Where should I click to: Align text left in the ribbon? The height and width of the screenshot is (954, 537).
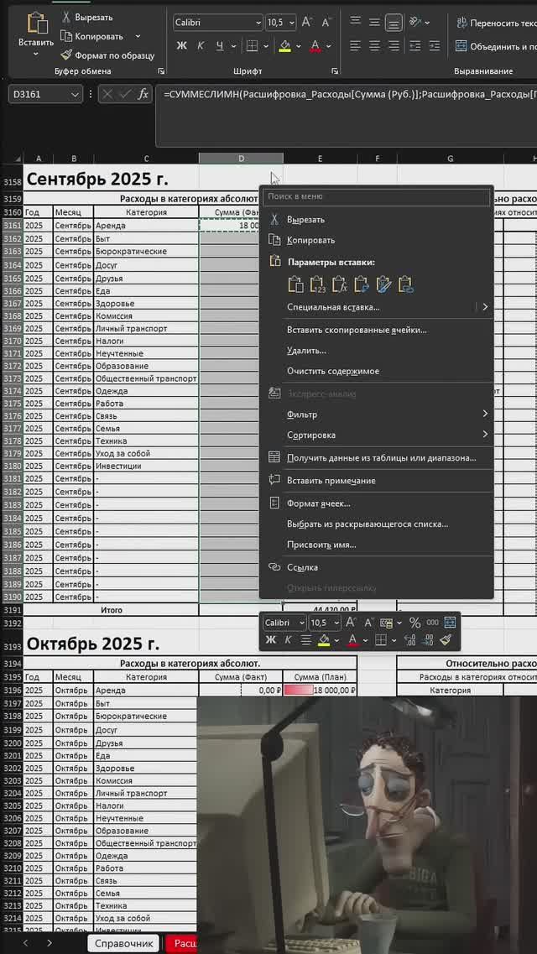[356, 45]
